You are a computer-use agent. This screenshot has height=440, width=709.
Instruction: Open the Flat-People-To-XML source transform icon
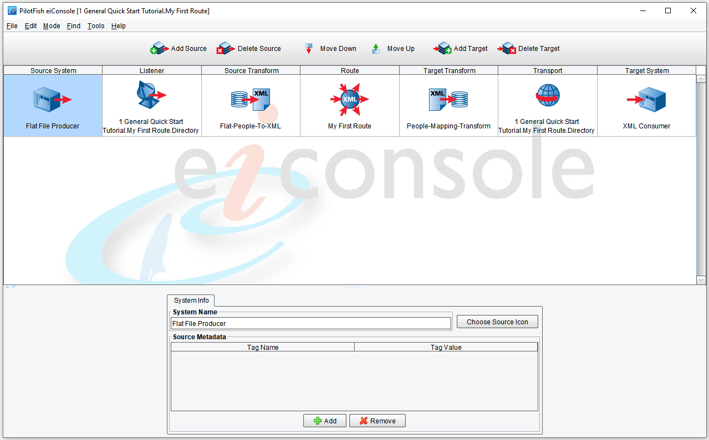[x=251, y=100]
